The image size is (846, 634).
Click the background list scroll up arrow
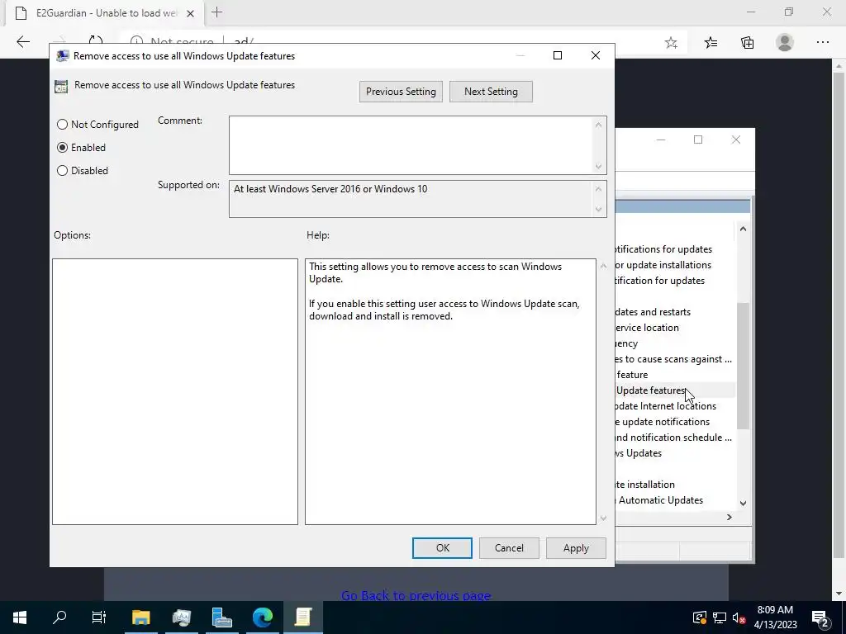pyautogui.click(x=743, y=229)
